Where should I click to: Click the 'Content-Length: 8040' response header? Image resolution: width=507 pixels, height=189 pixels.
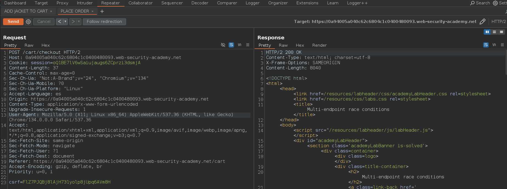point(294,68)
